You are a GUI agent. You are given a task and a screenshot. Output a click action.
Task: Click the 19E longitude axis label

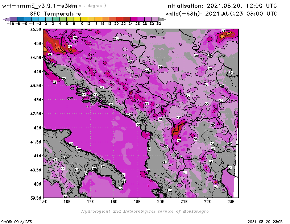pos(137,202)
